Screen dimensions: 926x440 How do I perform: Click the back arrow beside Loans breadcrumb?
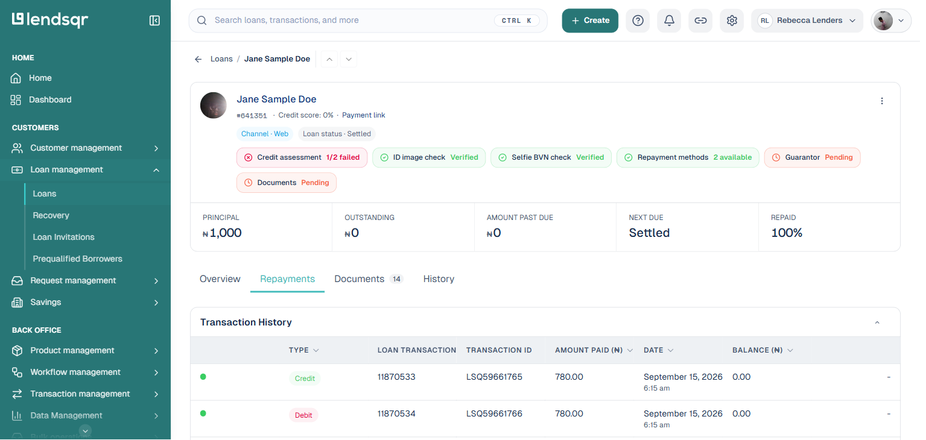coord(198,59)
